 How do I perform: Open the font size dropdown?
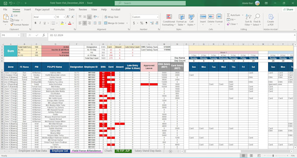click(64, 17)
